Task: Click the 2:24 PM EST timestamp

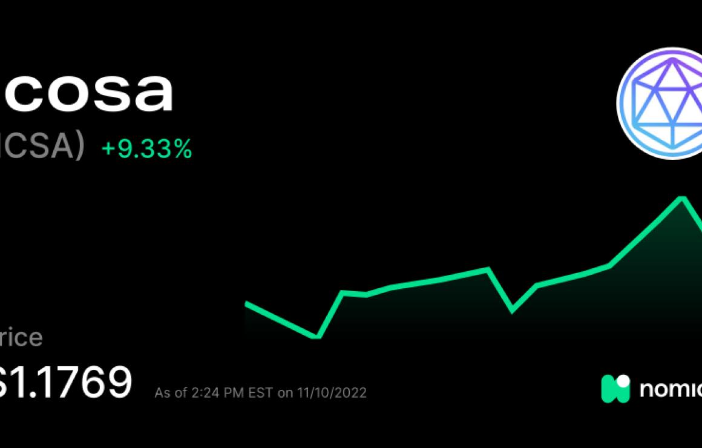Action: coord(232,393)
